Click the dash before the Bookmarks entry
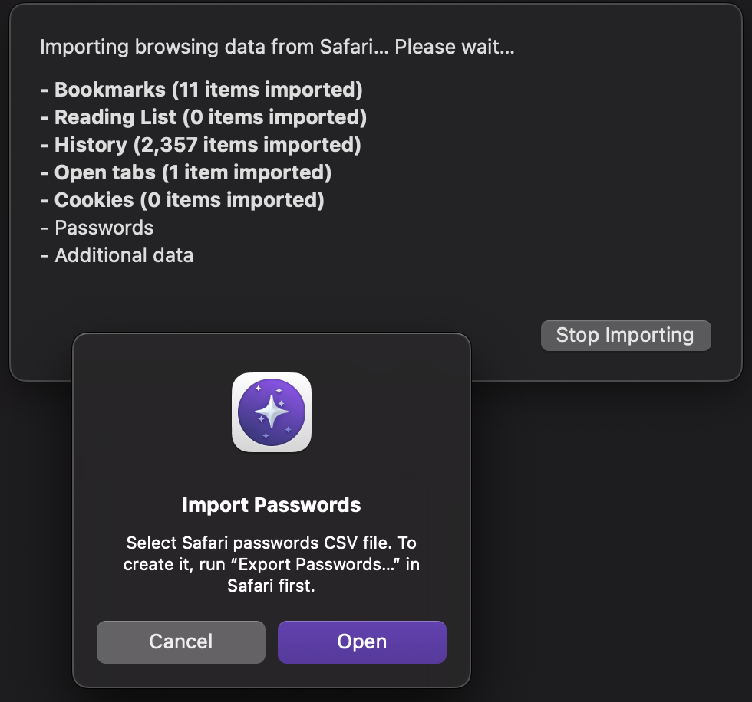The width and height of the screenshot is (752, 702). (45, 90)
